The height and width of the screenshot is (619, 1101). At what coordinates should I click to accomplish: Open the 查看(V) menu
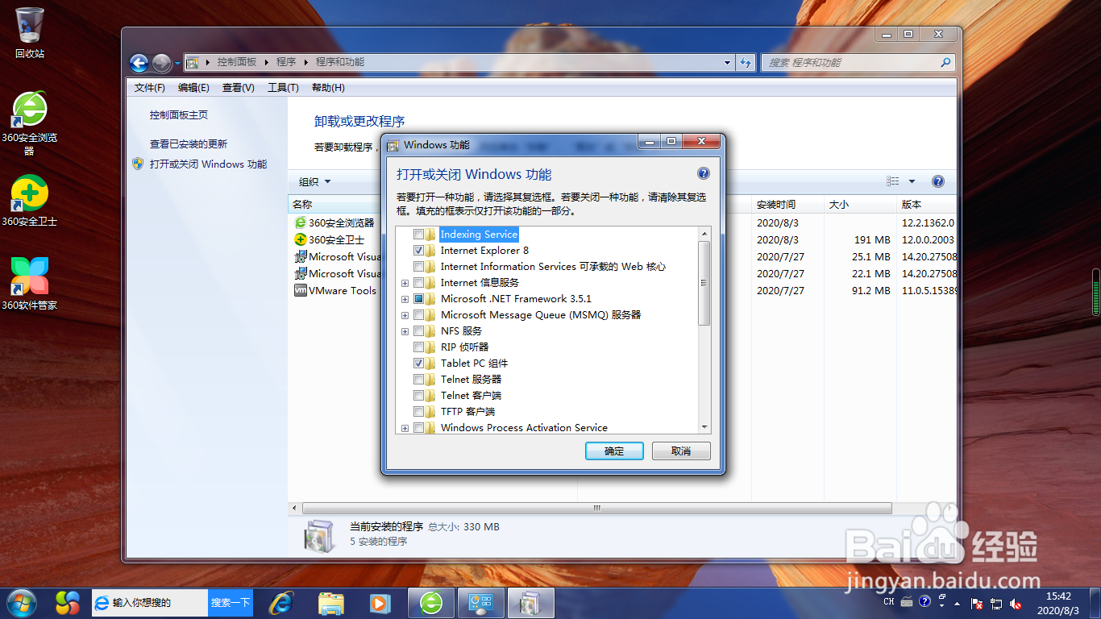click(x=239, y=88)
